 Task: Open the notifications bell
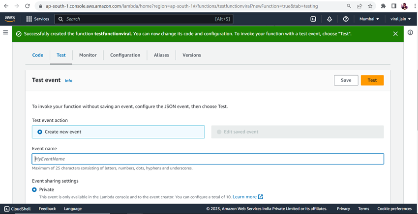coord(329,19)
